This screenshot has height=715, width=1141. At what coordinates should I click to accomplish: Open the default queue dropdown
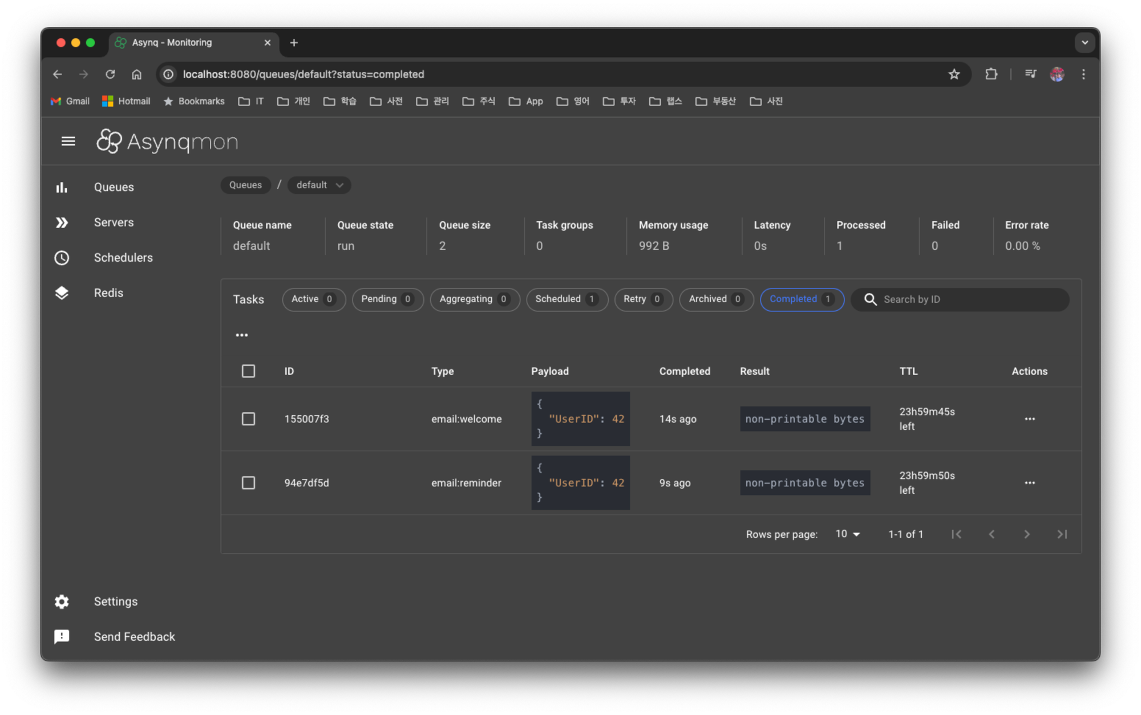tap(318, 185)
